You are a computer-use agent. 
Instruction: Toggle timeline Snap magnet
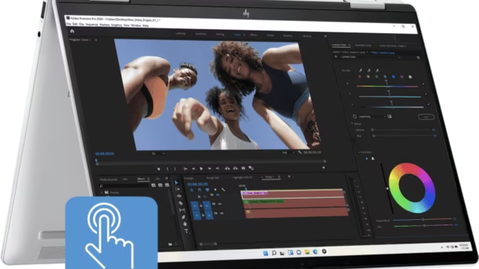coord(199,190)
